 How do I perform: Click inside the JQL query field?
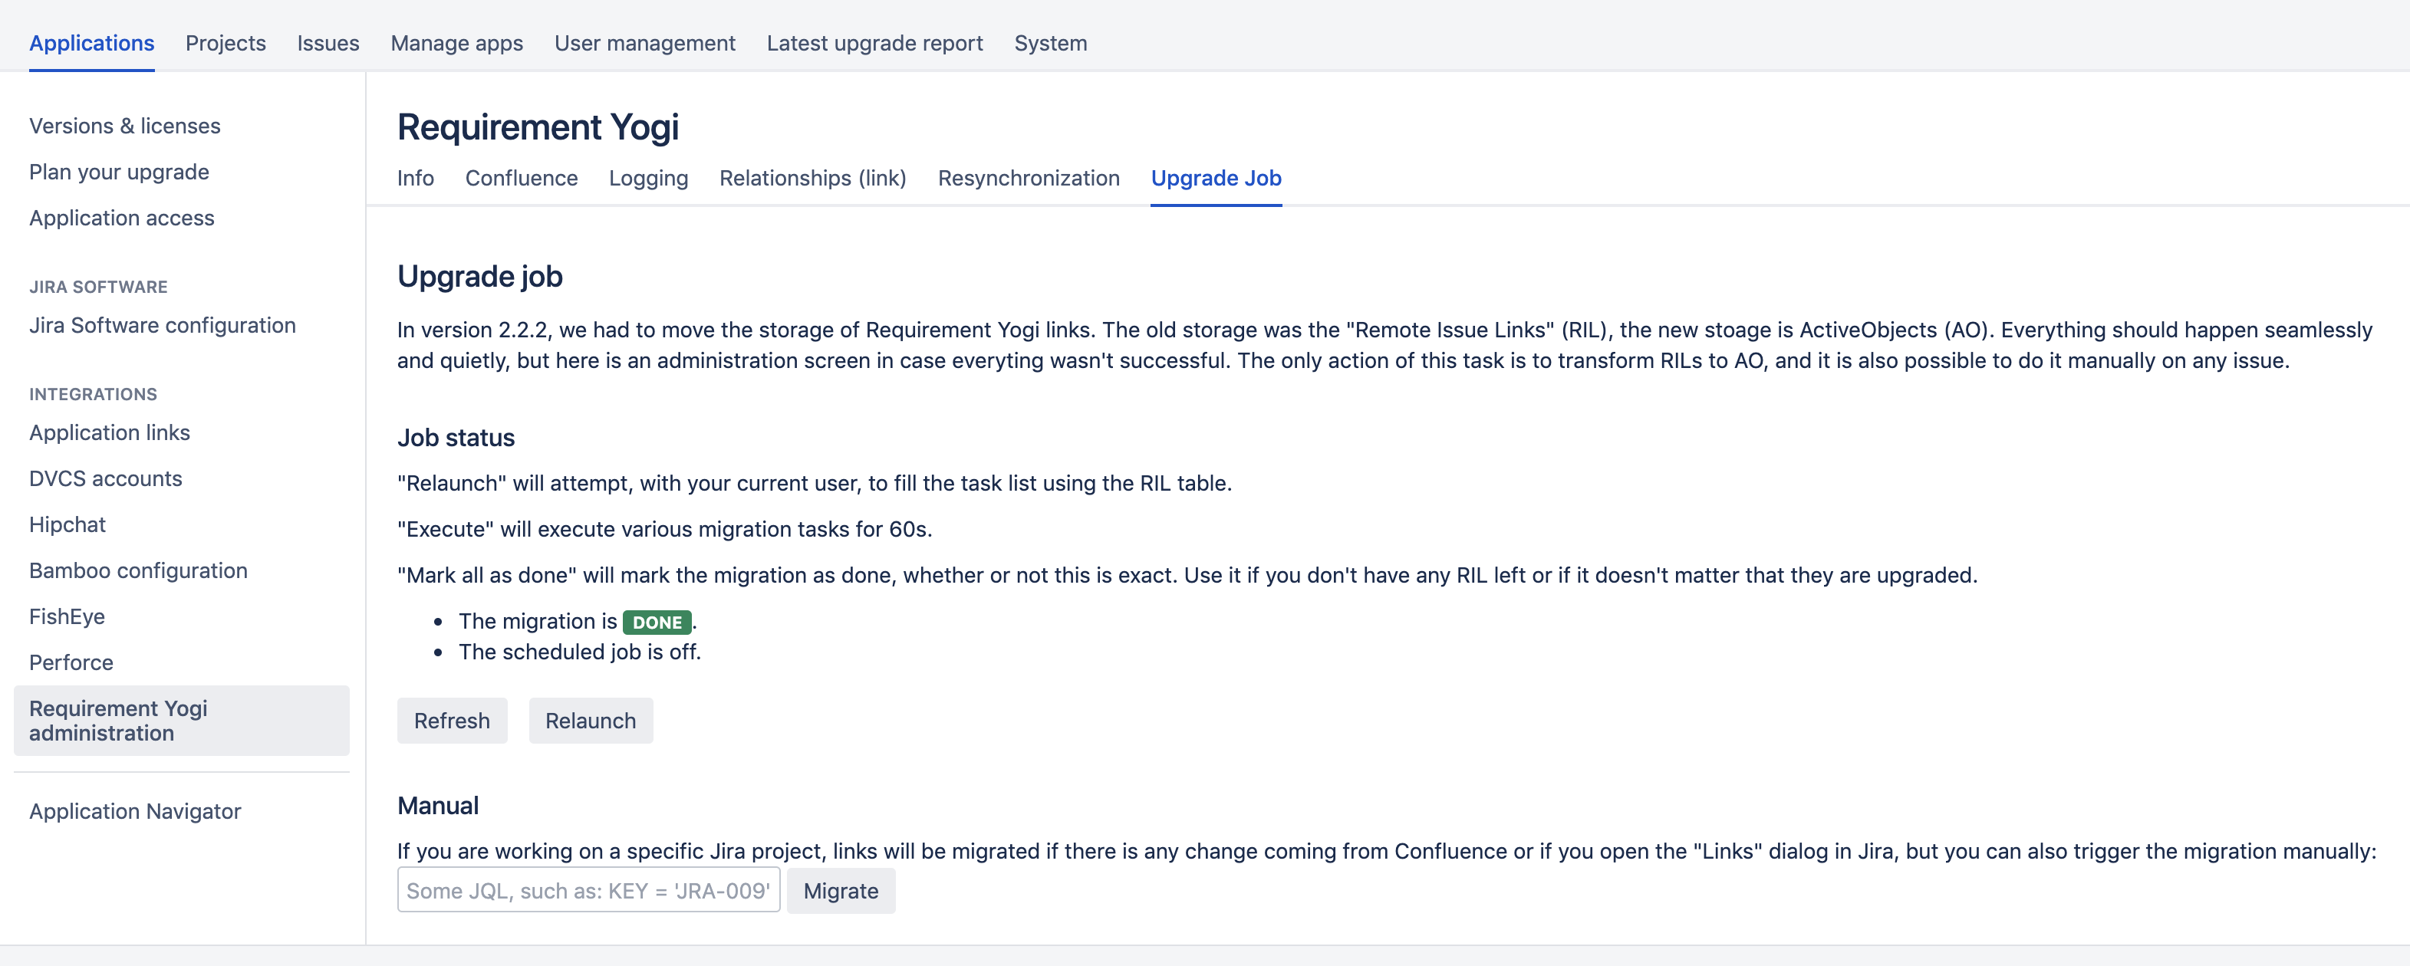(588, 890)
